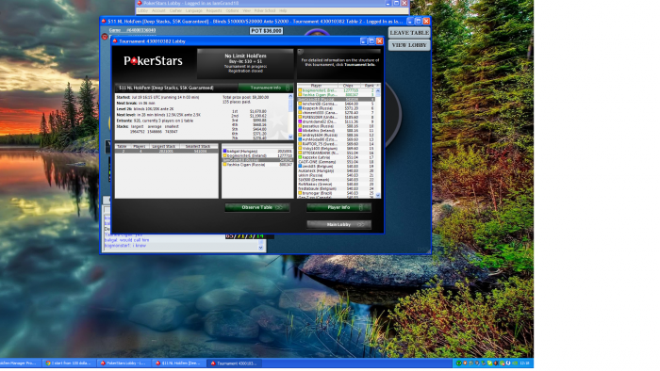660x371 pixels.
Task: Select Fenhka Cigan (Russia) in table players list
Action: click(257, 165)
